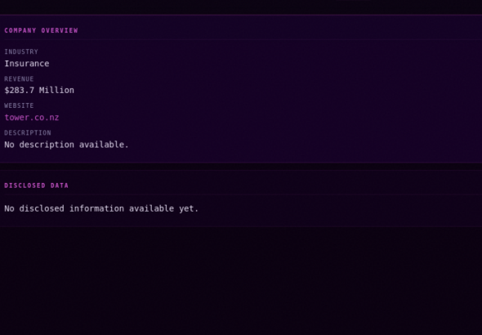Click the DESCRIPTION field label
This screenshot has width=482, height=335.
click(28, 132)
